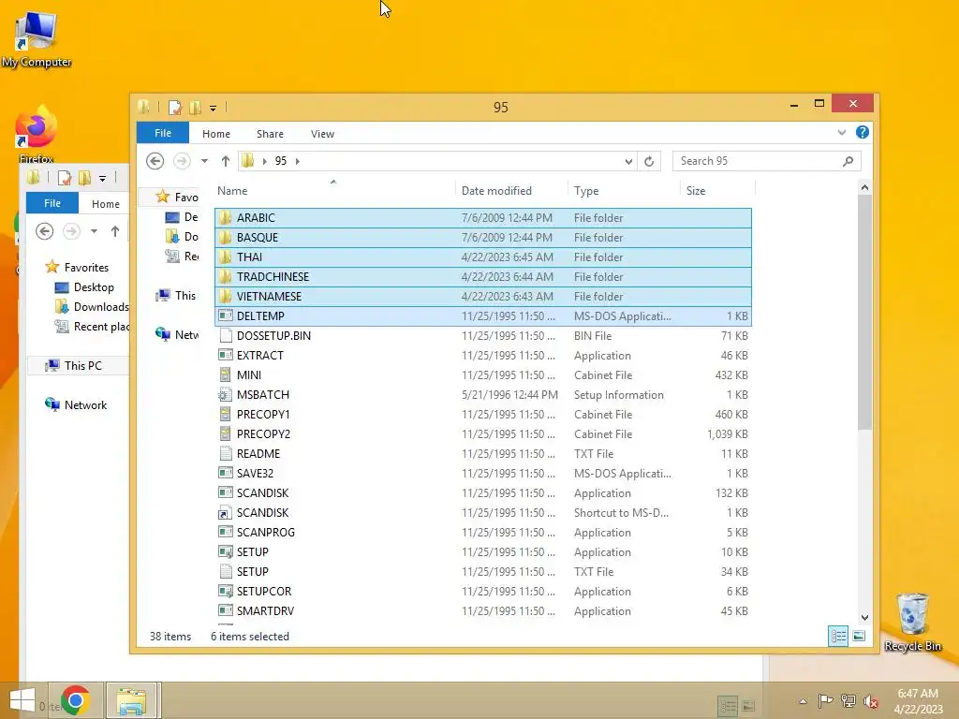959x719 pixels.
Task: Go up one folder level in 95 window
Action: 226,161
